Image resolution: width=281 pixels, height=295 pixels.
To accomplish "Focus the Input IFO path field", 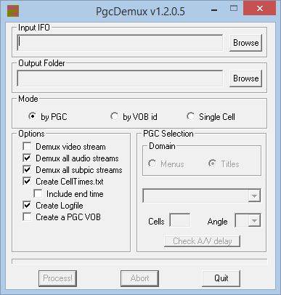I will click(x=120, y=43).
